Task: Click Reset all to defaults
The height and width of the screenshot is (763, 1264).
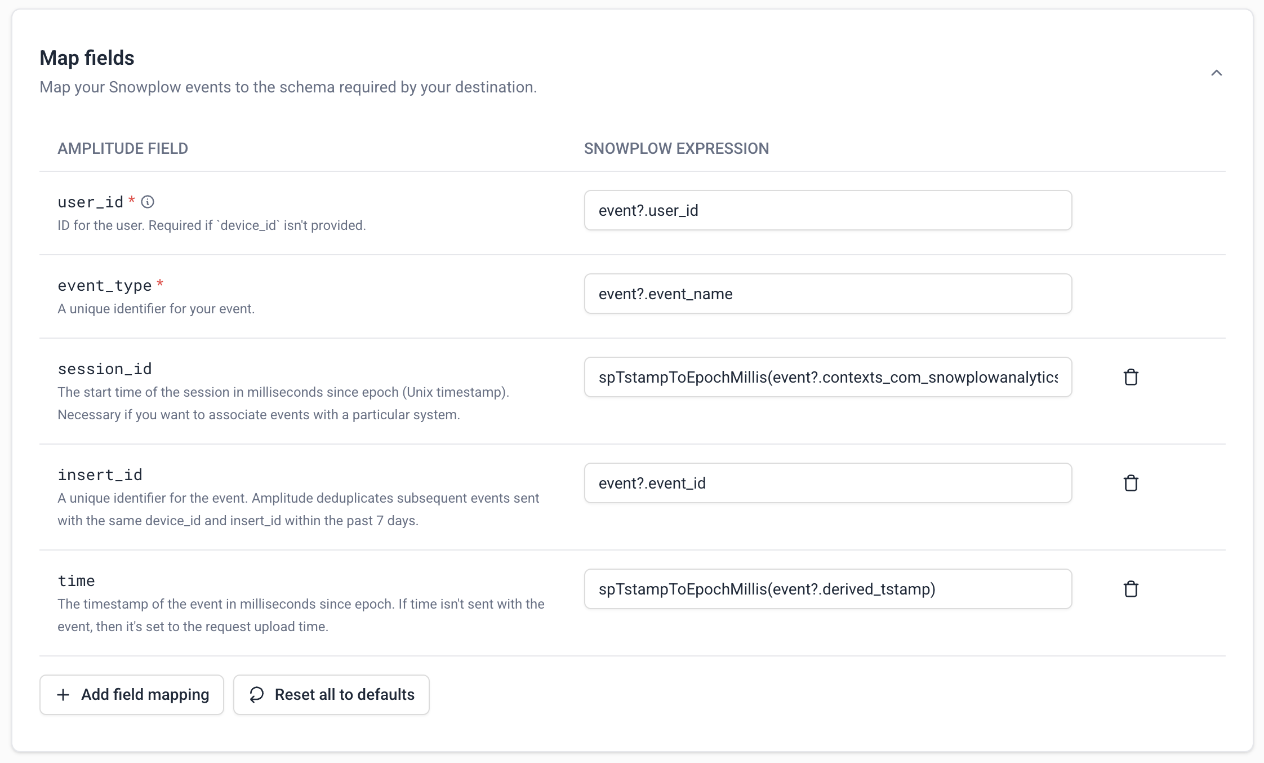Action: tap(331, 694)
